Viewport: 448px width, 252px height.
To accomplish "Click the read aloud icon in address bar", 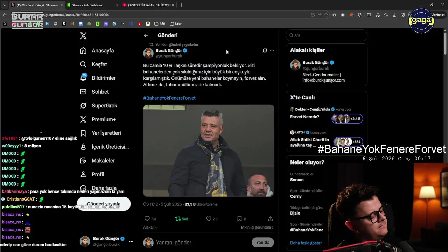I will coord(319,15).
